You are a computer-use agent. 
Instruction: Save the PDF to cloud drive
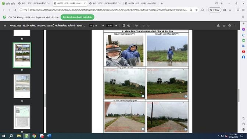coord(218,25)
